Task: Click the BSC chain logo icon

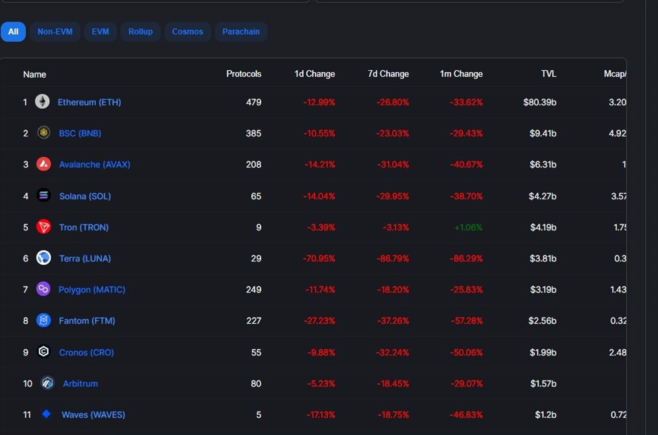Action: tap(44, 133)
